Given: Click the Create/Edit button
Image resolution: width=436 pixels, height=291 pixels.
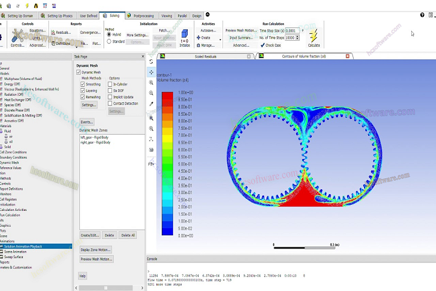Looking at the screenshot, I should (x=90, y=235).
